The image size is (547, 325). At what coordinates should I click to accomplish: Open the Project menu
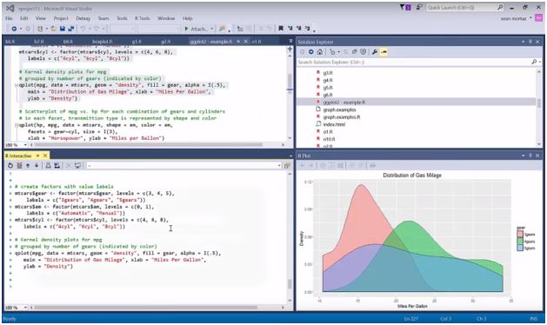pos(61,18)
